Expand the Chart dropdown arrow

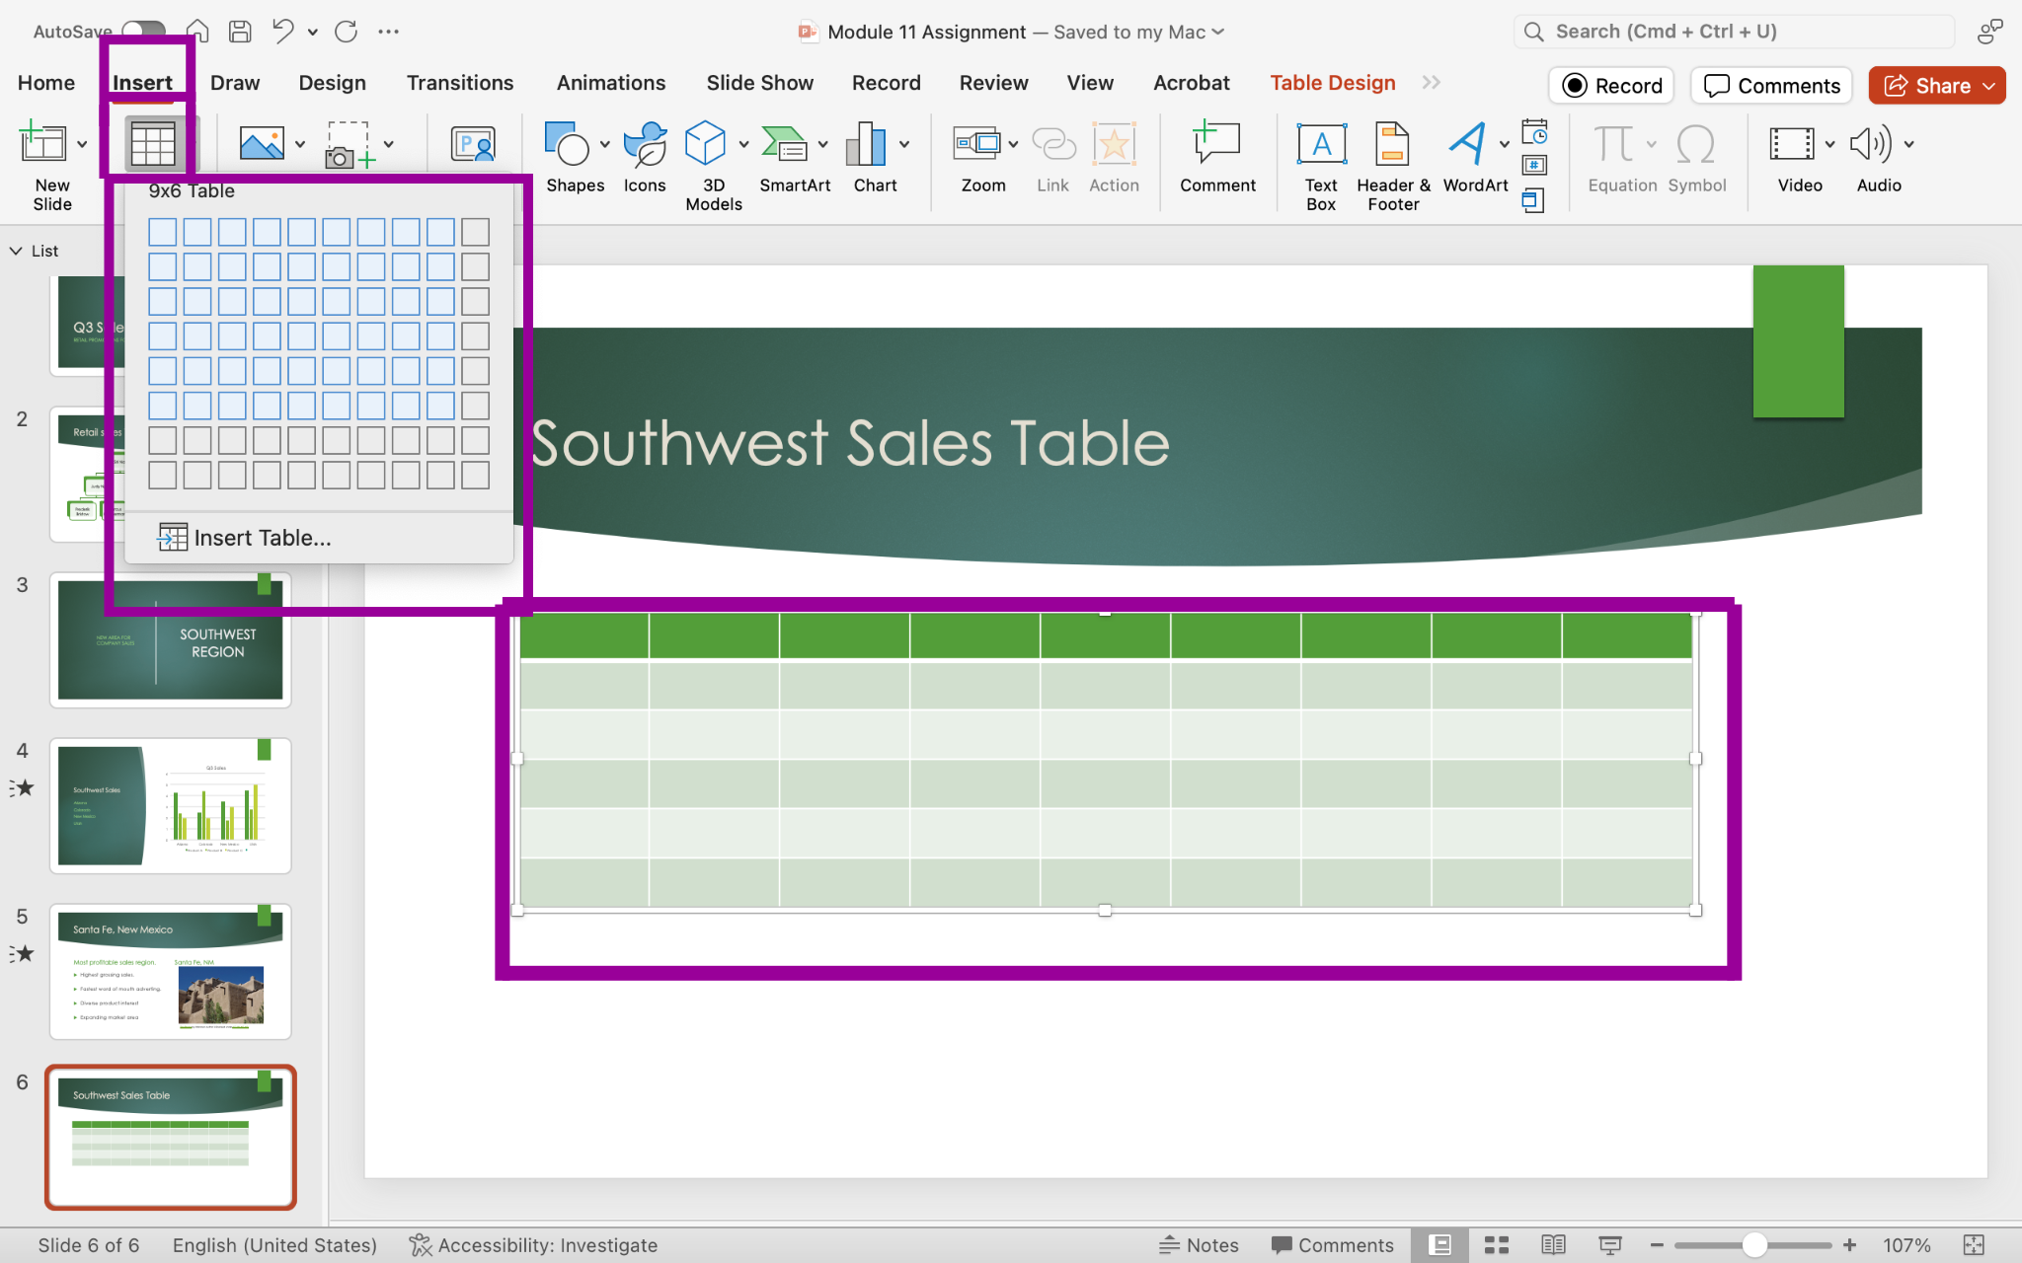(x=903, y=144)
